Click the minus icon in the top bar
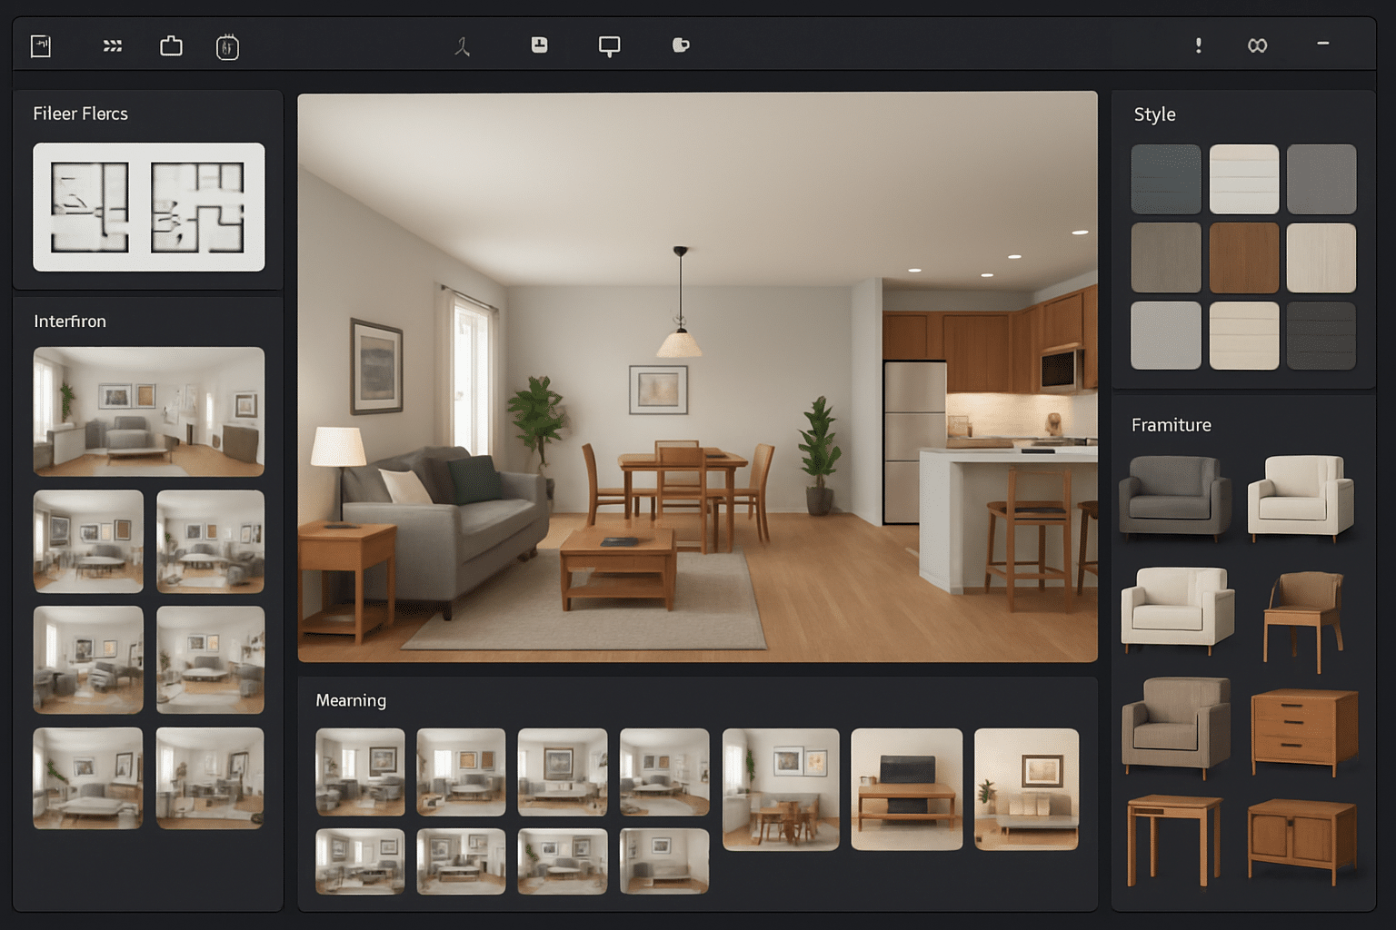Screen dimensions: 1396x930 1323,43
